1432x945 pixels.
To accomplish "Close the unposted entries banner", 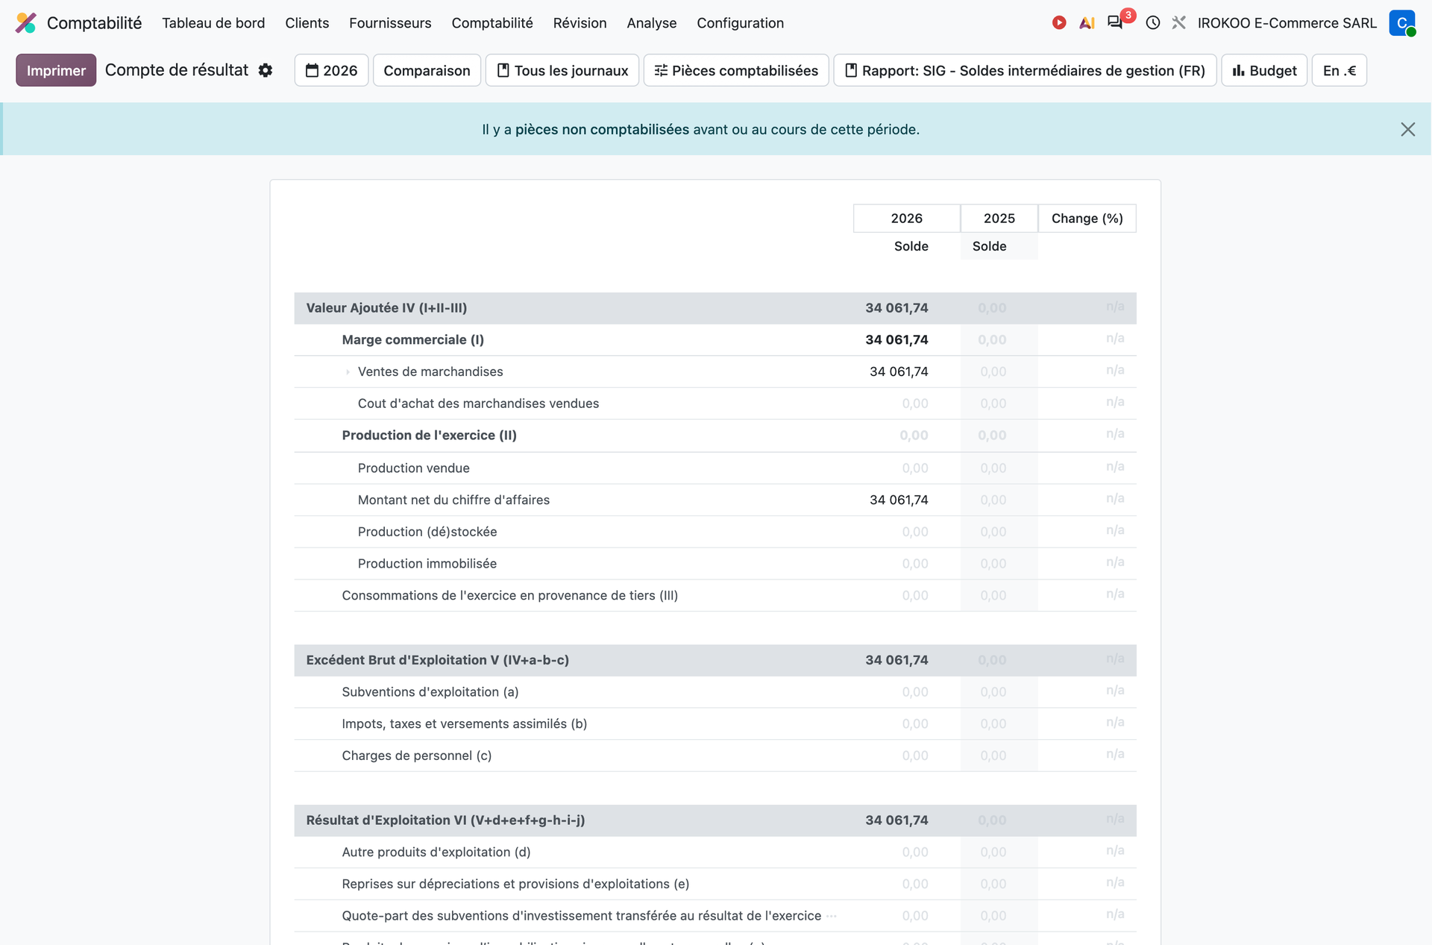I will click(x=1407, y=129).
